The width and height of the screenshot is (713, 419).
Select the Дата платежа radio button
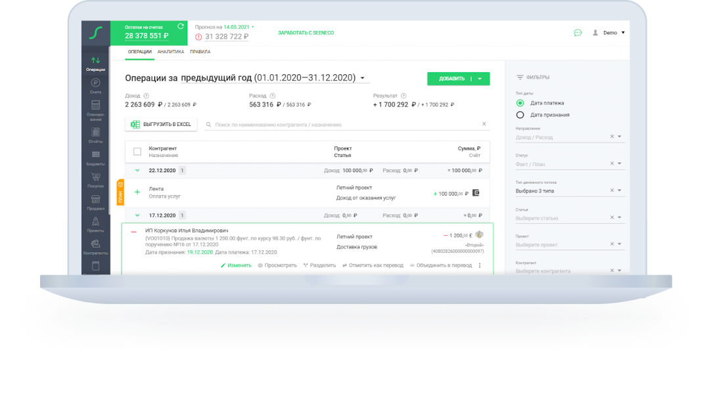(x=520, y=103)
